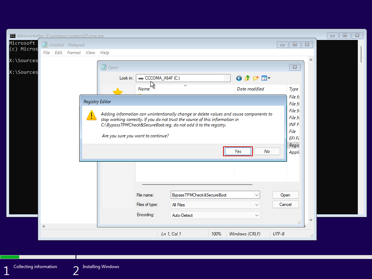Expand the Files of type dropdown
Image resolution: width=372 pixels, height=279 pixels.
[257, 205]
